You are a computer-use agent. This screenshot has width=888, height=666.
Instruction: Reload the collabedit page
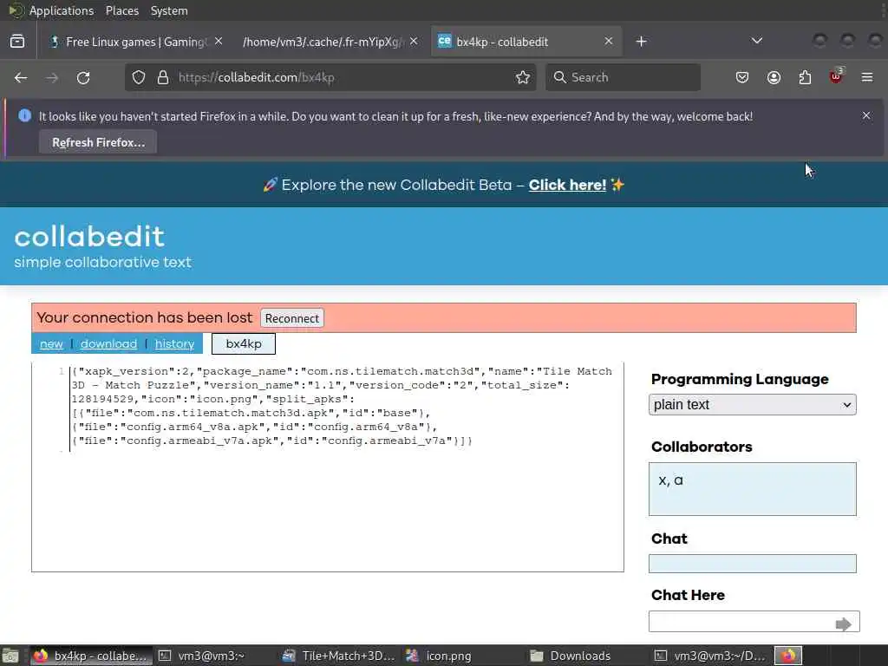83,77
